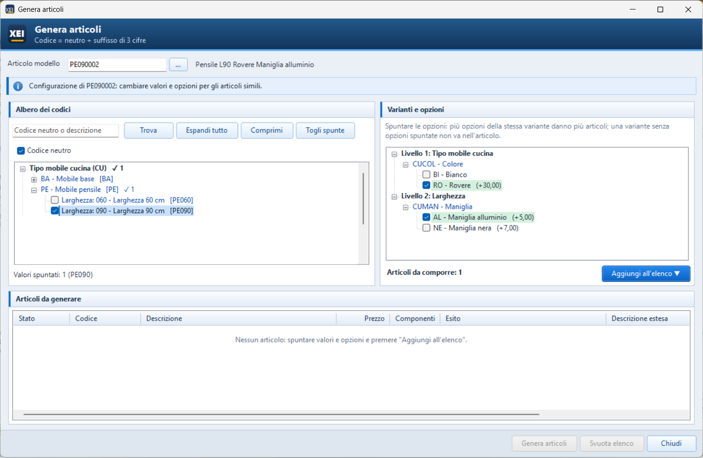The width and height of the screenshot is (703, 458).
Task: Click the Descrizione estesa column header
Action: pyautogui.click(x=648, y=319)
